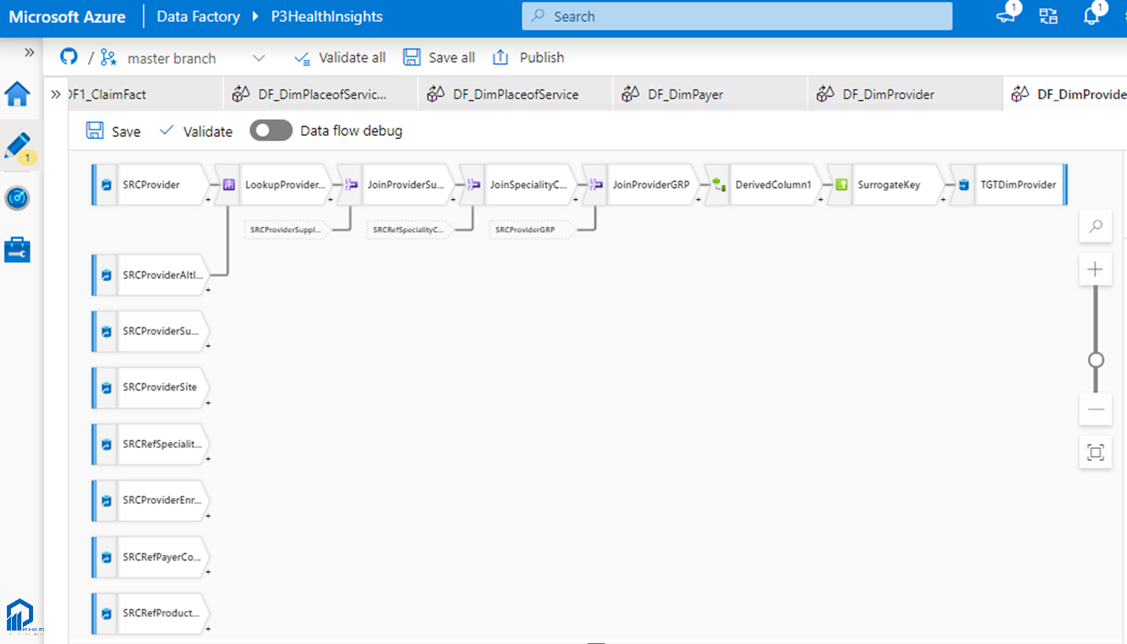Click the JoinProviderSu join icon
1127x644 pixels.
pos(351,185)
